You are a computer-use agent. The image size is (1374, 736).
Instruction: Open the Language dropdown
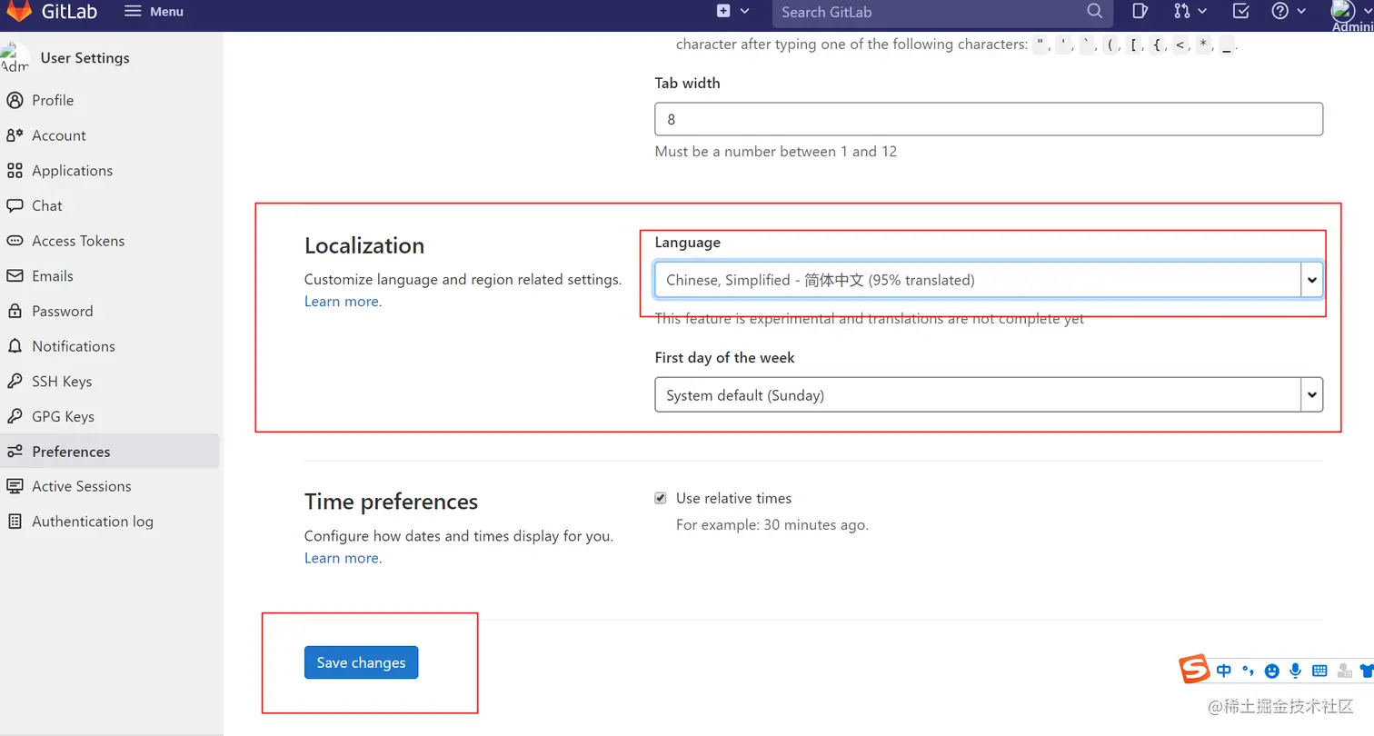(x=988, y=280)
